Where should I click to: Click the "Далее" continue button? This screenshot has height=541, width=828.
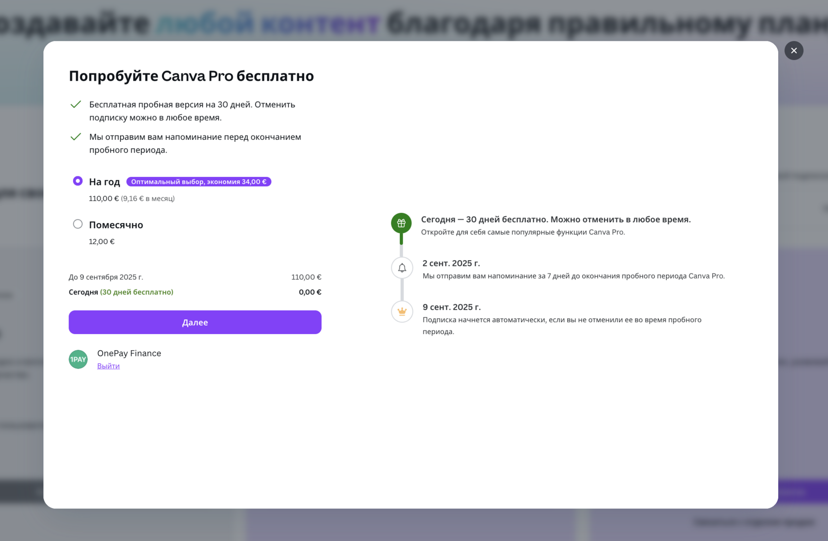(195, 322)
